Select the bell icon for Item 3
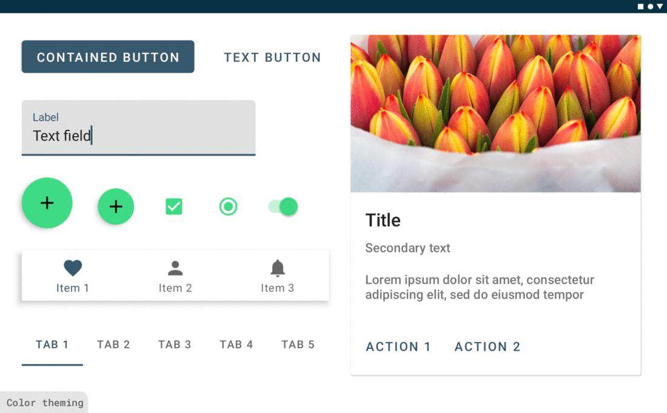 pyautogui.click(x=278, y=268)
